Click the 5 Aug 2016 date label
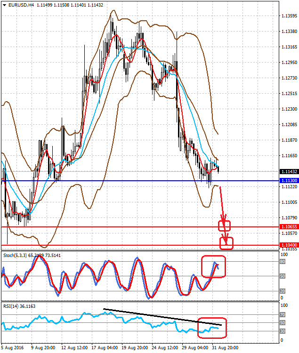 12,348
